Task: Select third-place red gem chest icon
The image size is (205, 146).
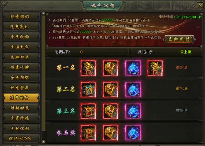Action: point(88,111)
